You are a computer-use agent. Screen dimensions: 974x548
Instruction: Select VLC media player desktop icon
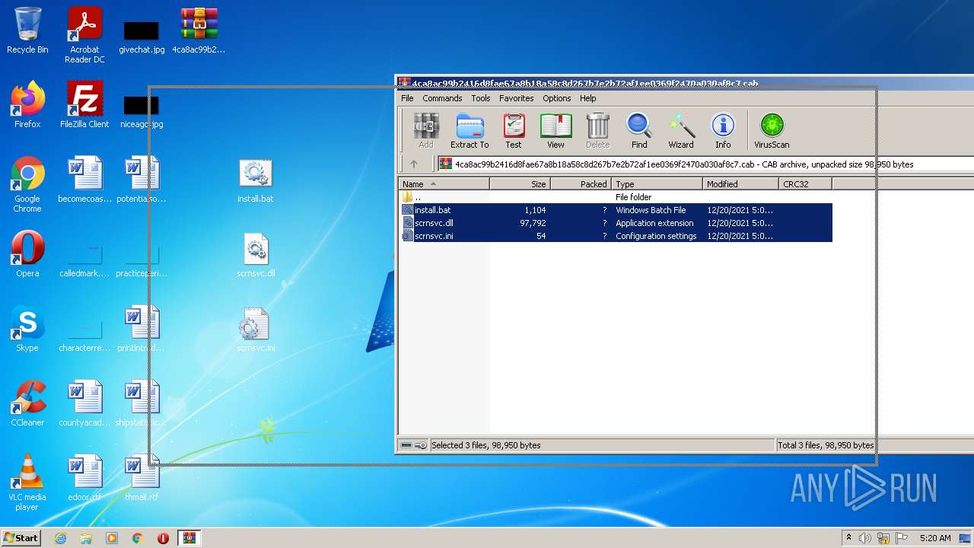coord(27,483)
